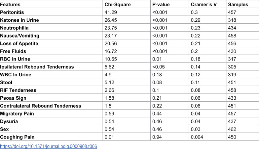Select the Samples column header
259x149 pixels.
coord(238,5)
